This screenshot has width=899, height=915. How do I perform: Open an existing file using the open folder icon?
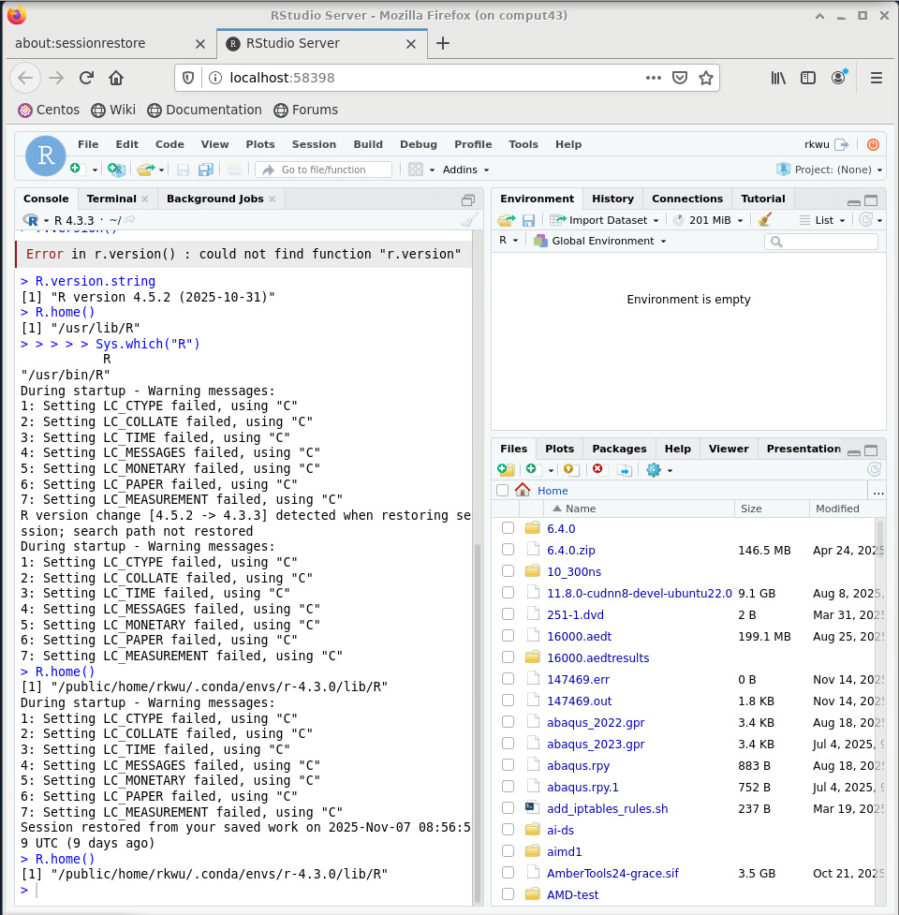click(x=143, y=170)
